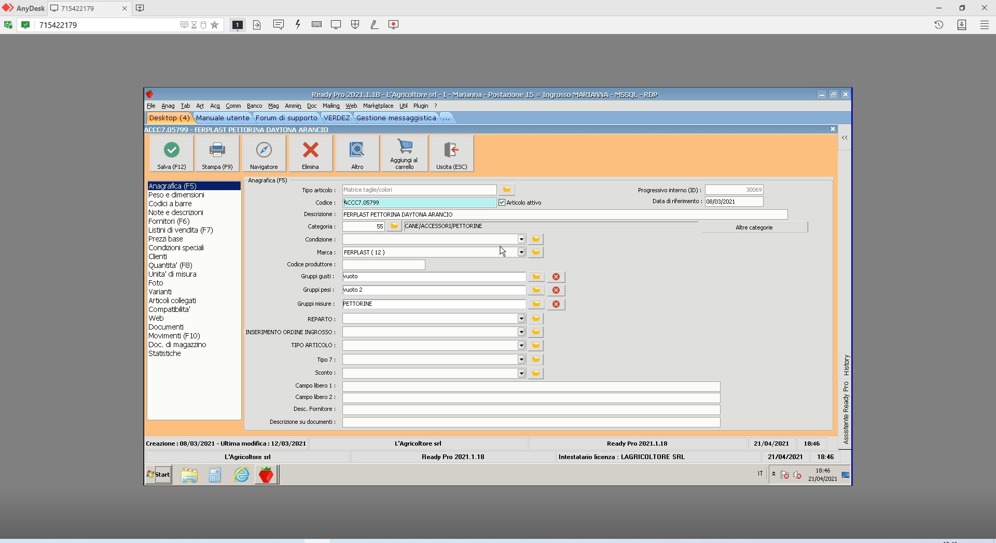The image size is (996, 543).
Task: Click the Codice produttore field
Action: point(384,265)
